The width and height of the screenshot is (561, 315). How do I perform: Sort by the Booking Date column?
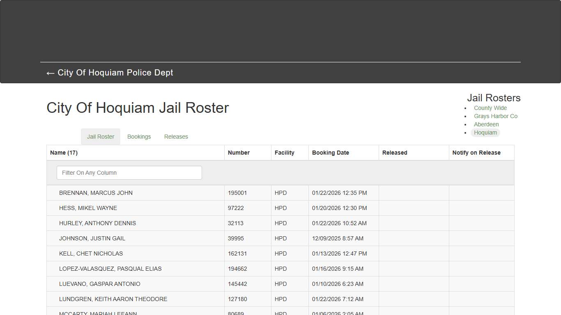coord(331,152)
